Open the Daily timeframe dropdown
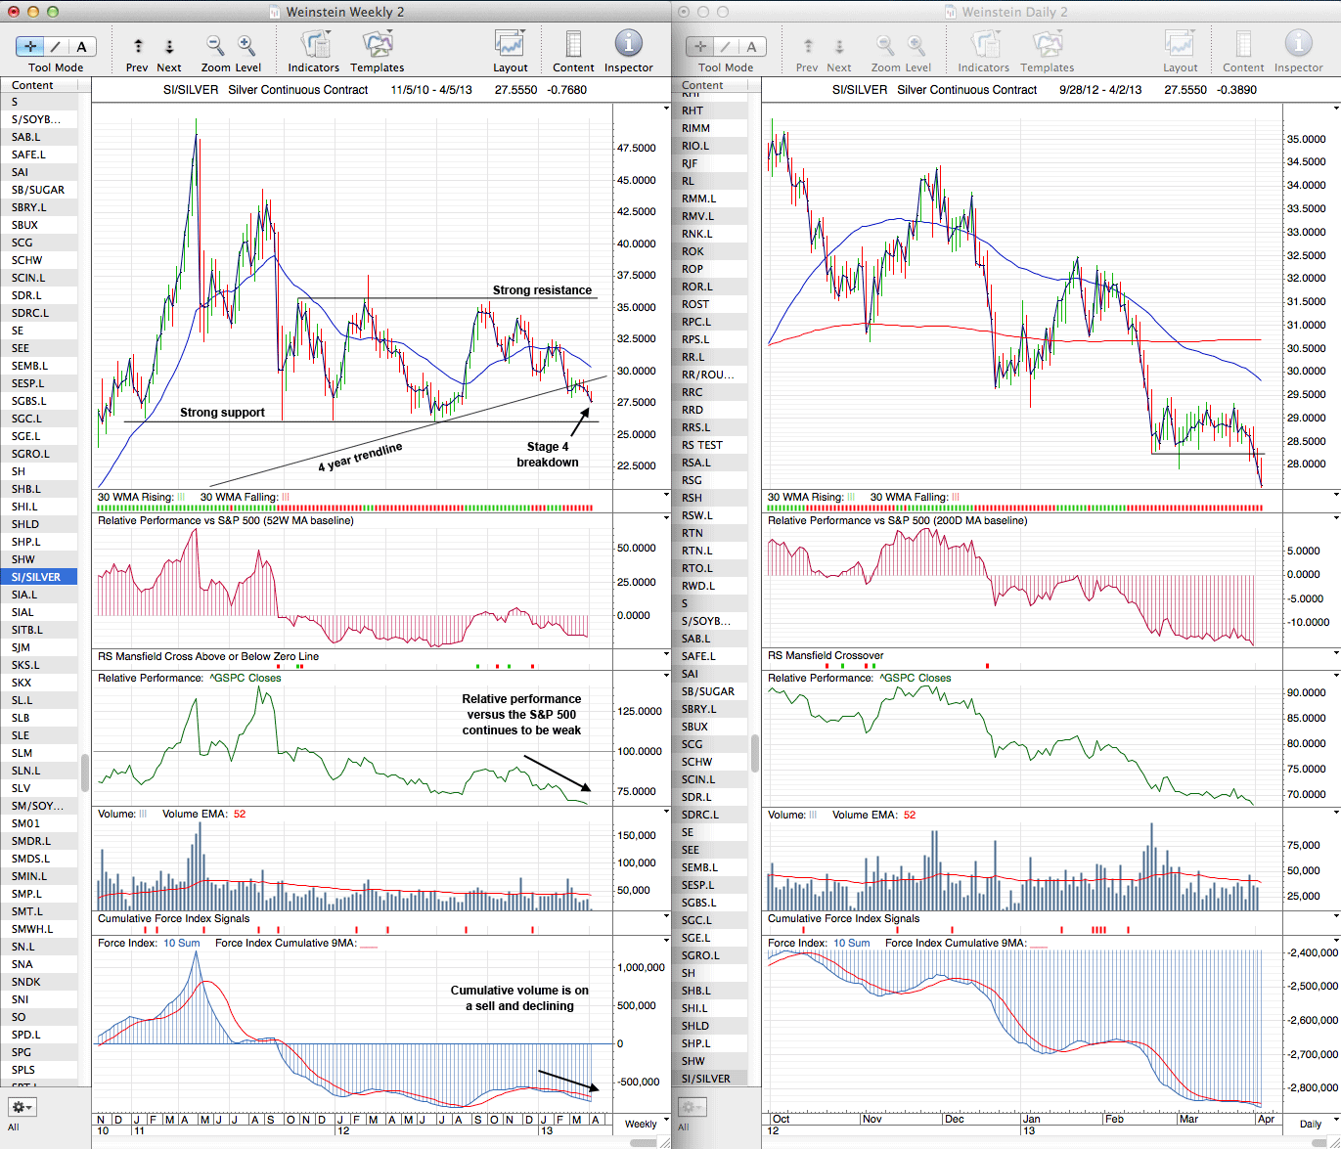Image resolution: width=1341 pixels, height=1149 pixels. point(1314,1124)
